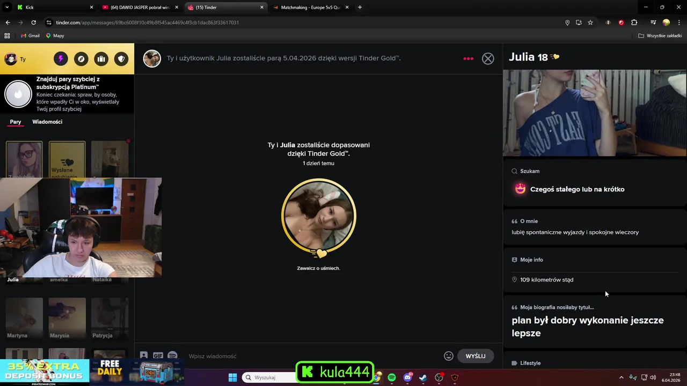Open the GIF picker icon
Viewport: 687px width, 386px height.
coord(158,355)
